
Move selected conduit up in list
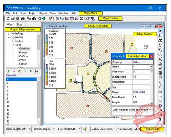25,71
